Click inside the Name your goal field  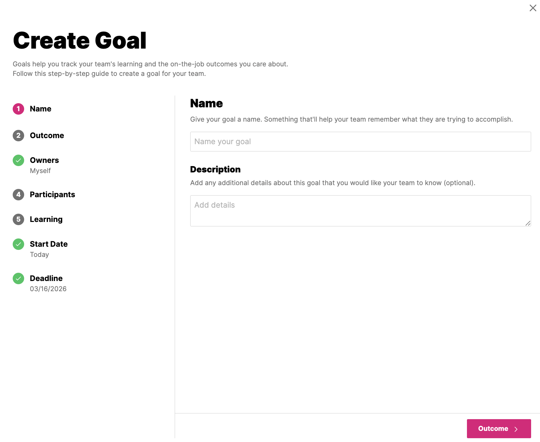point(360,141)
